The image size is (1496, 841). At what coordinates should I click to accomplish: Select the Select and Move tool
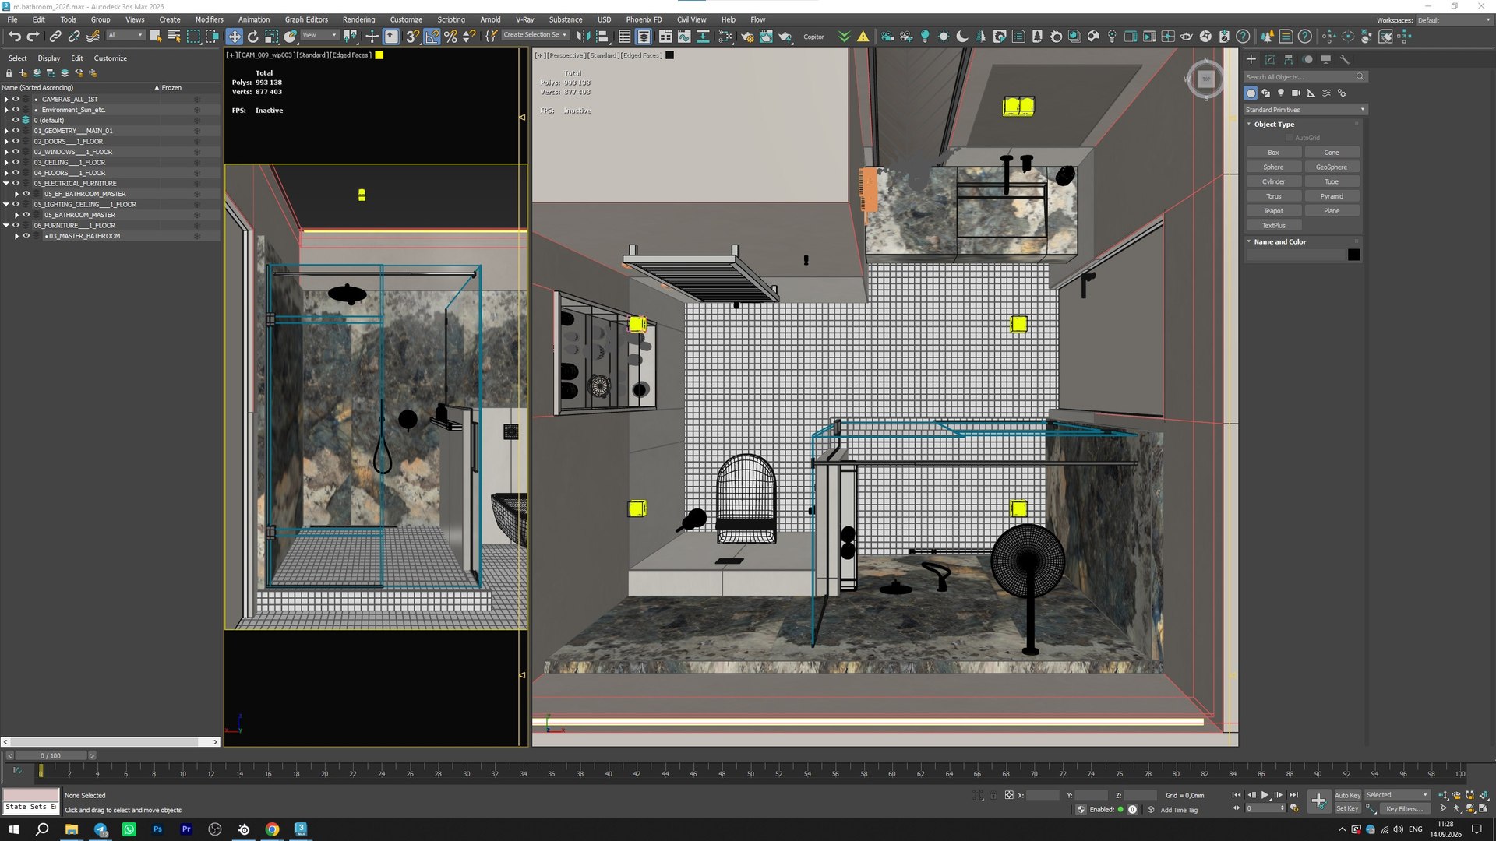coord(234,37)
